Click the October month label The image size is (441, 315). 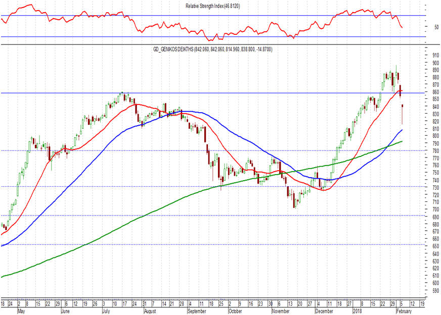tap(235, 311)
